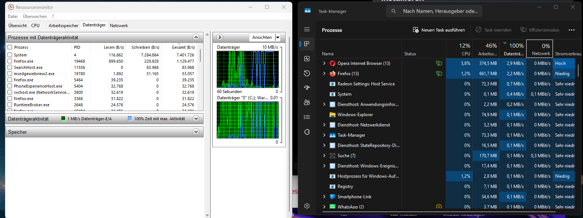Viewport: 583px width, 218px height.
Task: Open the services puzzle sidebar icon
Action: coord(307,132)
